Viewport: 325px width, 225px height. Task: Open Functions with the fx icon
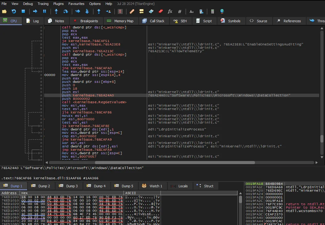[170, 11]
